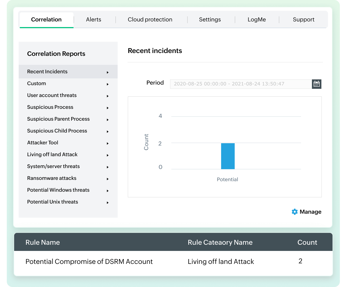Screen dimensions: 341x287
Task: Click the Manage link
Action: [310, 212]
